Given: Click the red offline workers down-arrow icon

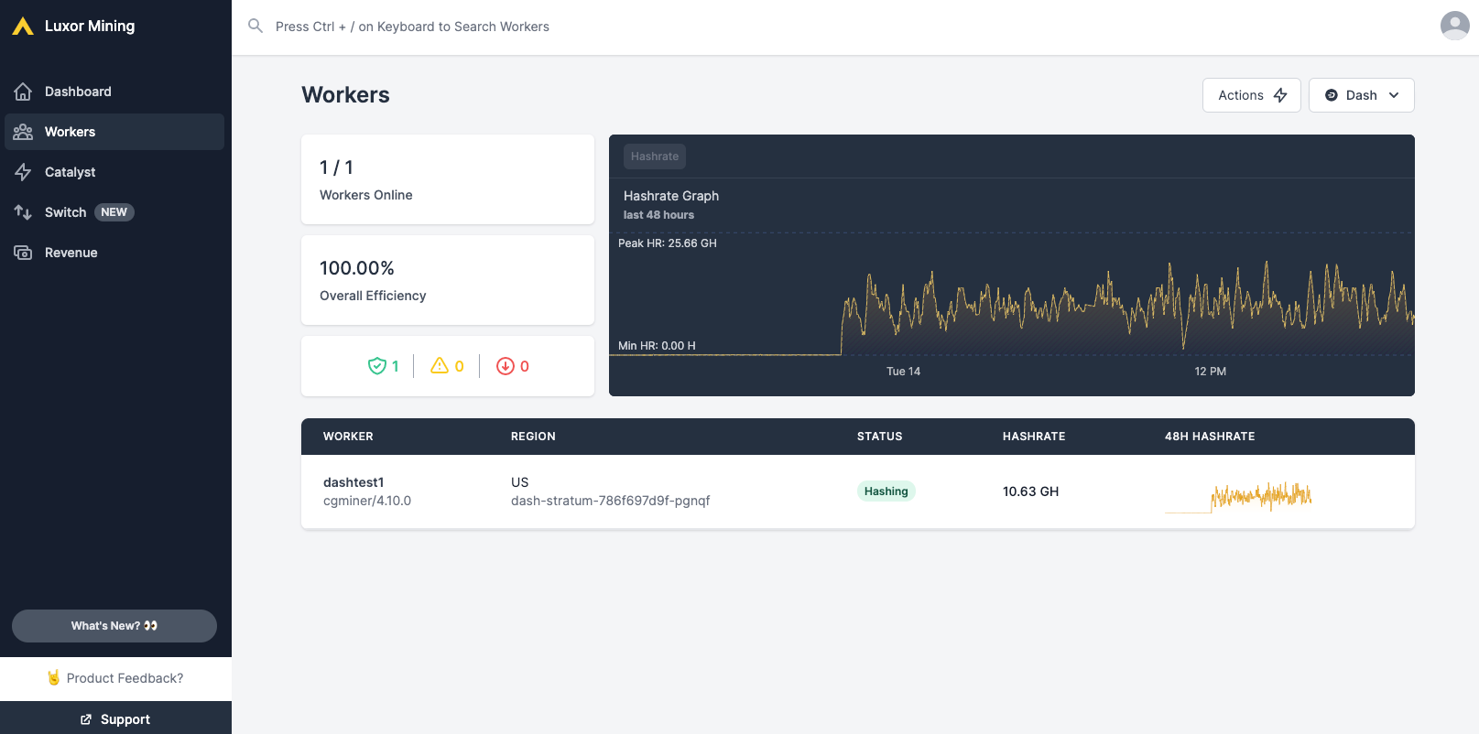Looking at the screenshot, I should 506,366.
